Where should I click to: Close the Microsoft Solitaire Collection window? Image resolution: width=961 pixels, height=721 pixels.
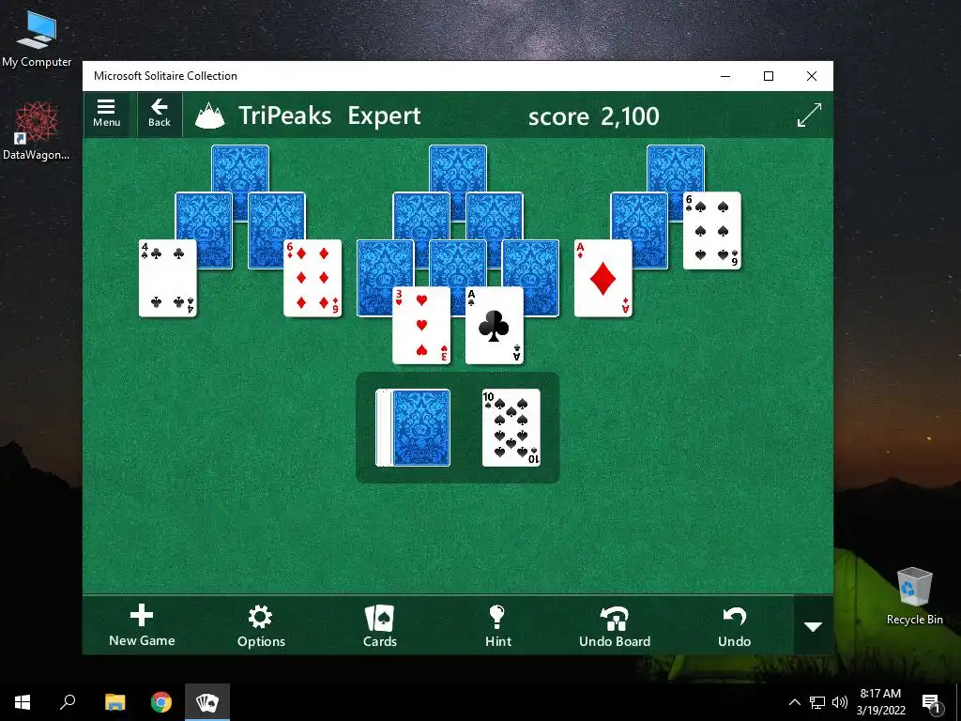pyautogui.click(x=812, y=76)
